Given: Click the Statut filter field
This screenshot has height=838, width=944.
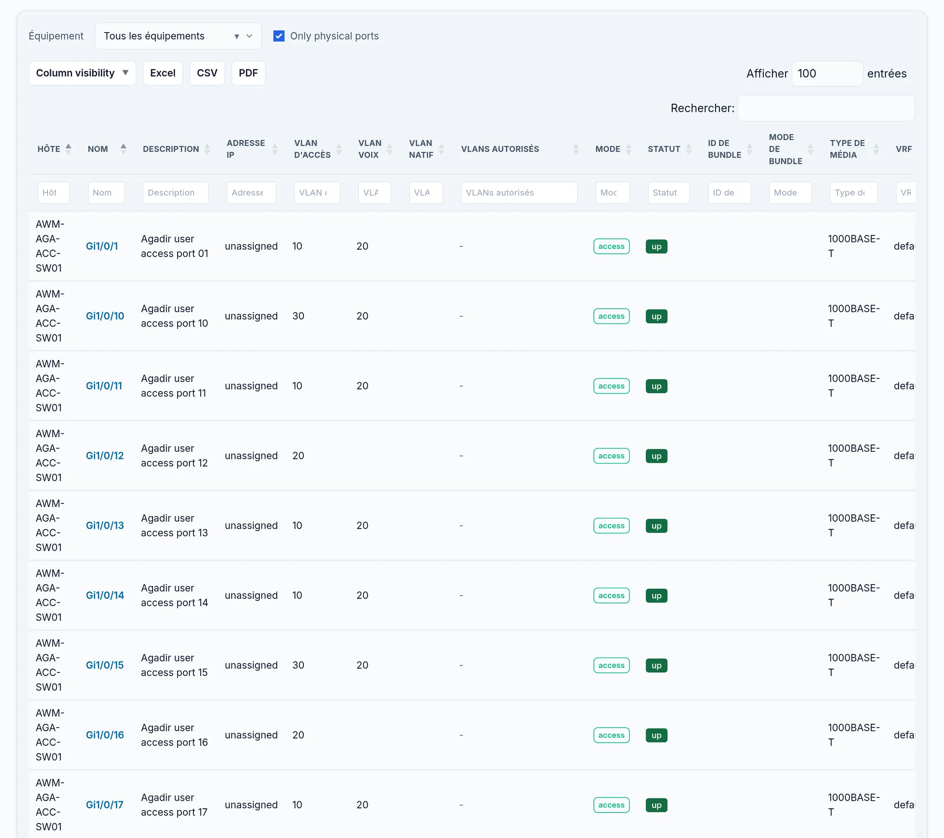Looking at the screenshot, I should click(669, 193).
